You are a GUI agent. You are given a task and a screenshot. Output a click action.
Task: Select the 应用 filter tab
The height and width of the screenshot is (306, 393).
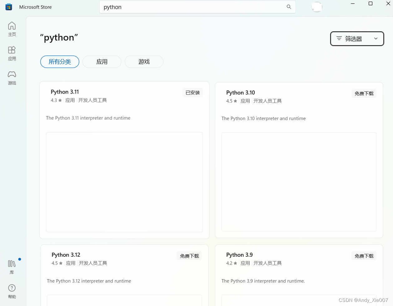[102, 62]
